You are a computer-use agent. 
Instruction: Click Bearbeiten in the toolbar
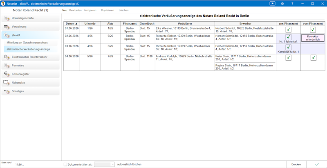tap(75, 10)
